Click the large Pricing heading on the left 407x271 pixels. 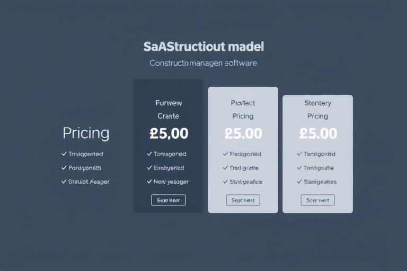pos(86,133)
